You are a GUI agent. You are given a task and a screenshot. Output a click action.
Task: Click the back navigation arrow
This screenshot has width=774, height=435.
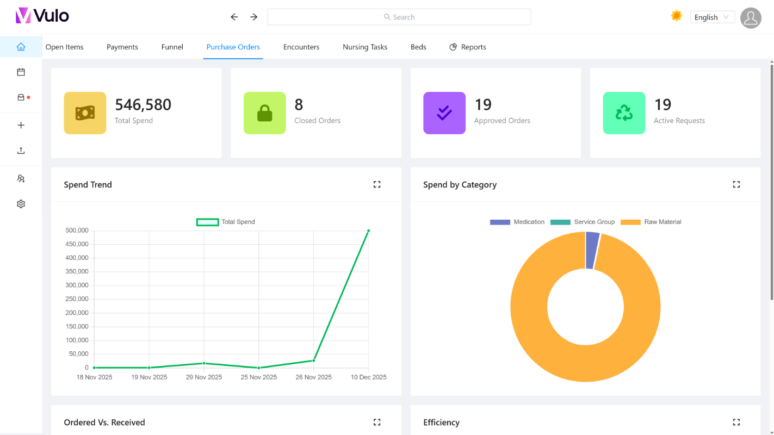pyautogui.click(x=234, y=17)
